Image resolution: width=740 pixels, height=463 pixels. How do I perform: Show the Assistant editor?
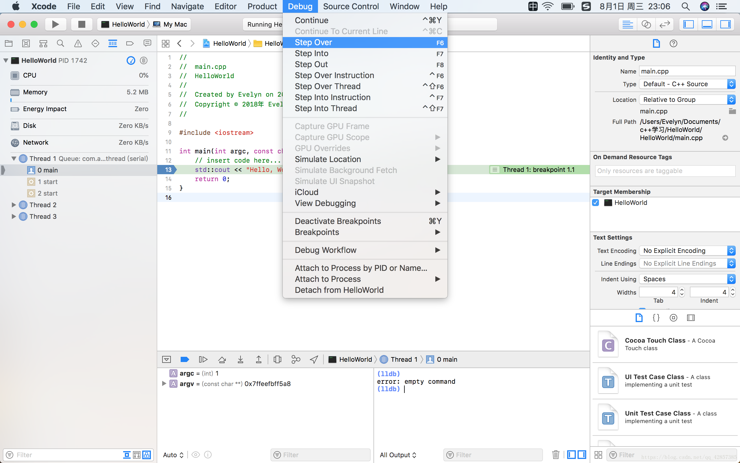[646, 24]
